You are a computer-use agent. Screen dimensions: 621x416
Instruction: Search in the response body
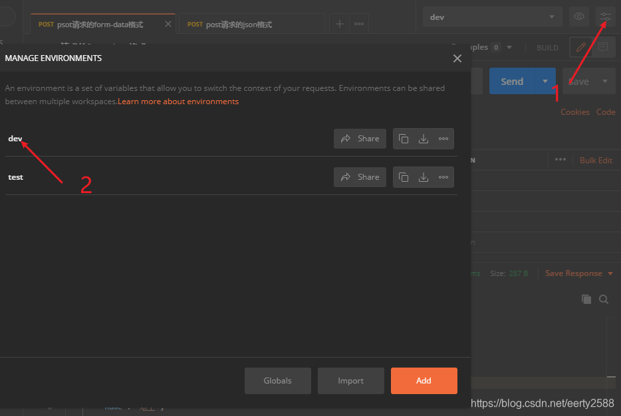[x=604, y=299]
